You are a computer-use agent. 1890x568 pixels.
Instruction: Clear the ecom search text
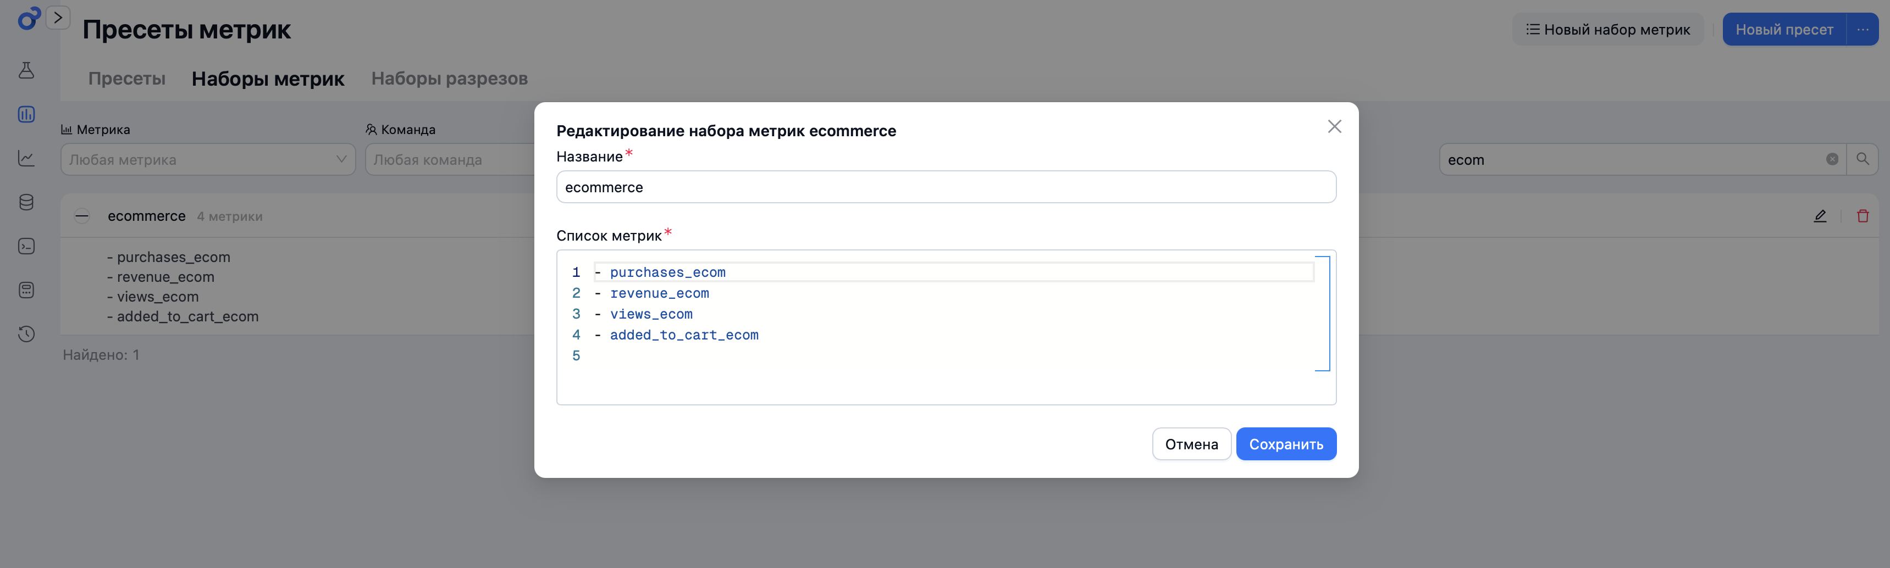pyautogui.click(x=1832, y=159)
